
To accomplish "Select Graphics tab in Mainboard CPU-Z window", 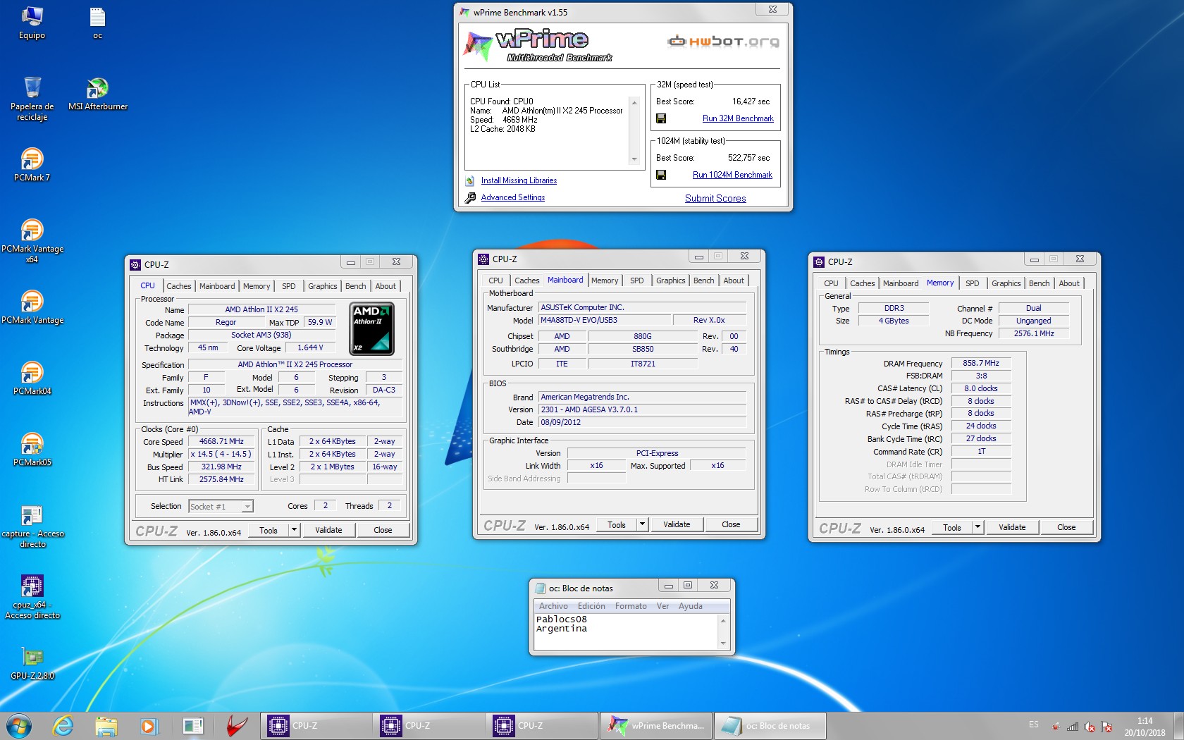I will click(670, 280).
